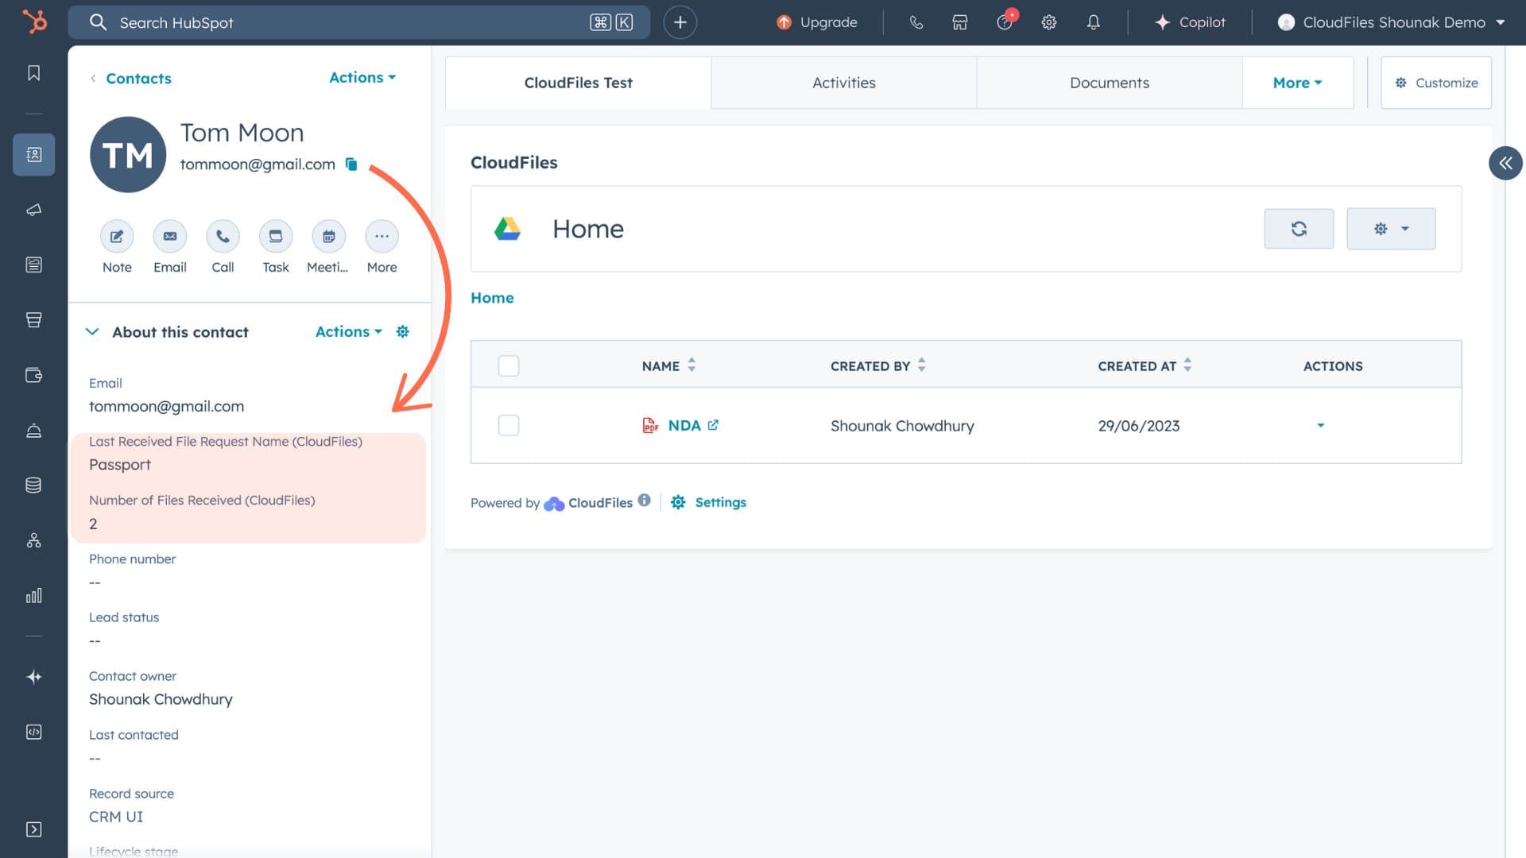Switch to the Activities tab

coord(843,83)
